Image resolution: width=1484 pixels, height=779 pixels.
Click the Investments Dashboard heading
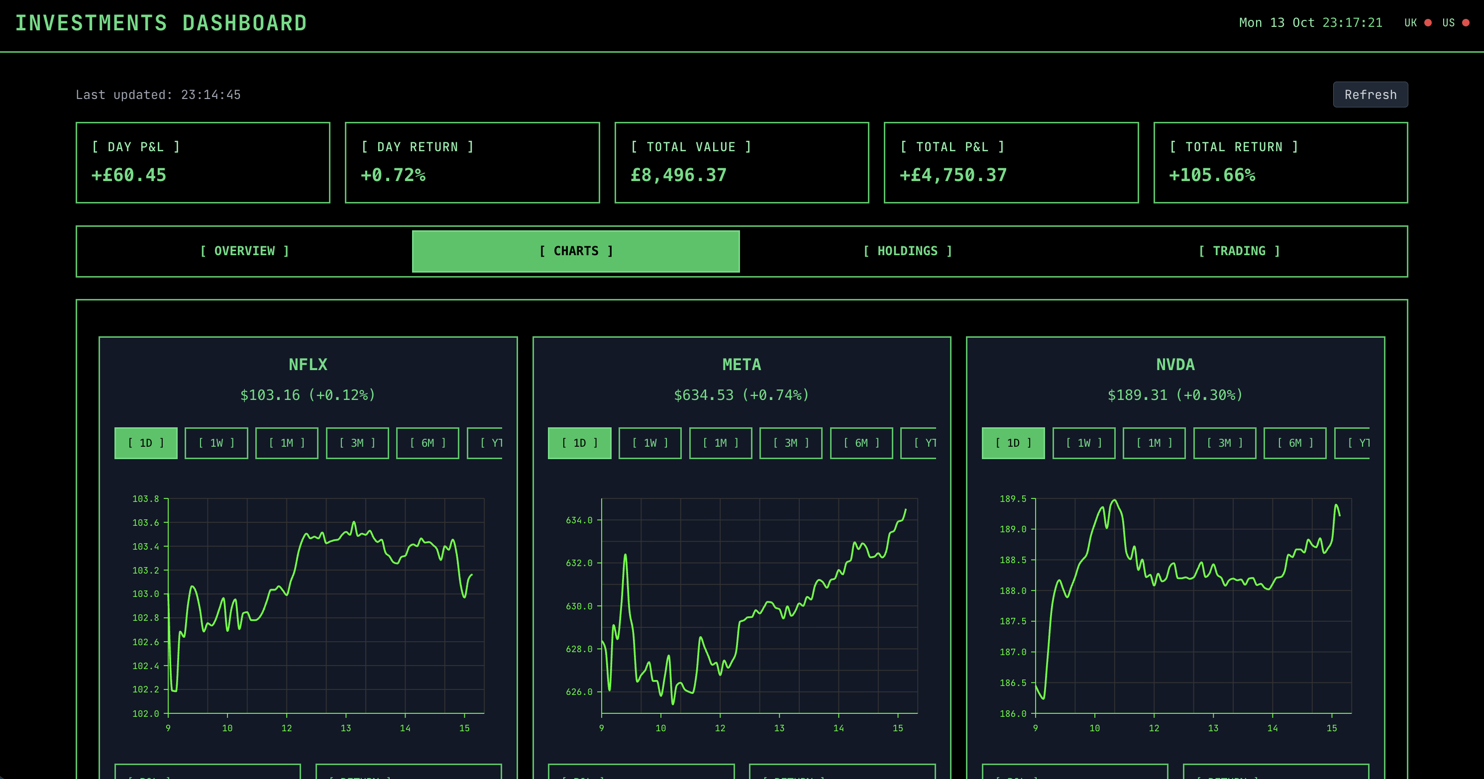point(161,23)
